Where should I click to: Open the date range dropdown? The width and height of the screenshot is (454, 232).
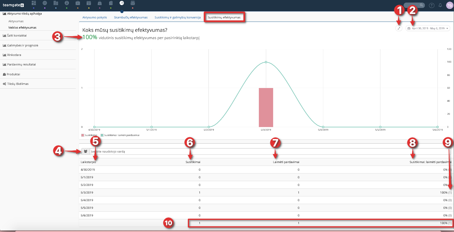428,28
